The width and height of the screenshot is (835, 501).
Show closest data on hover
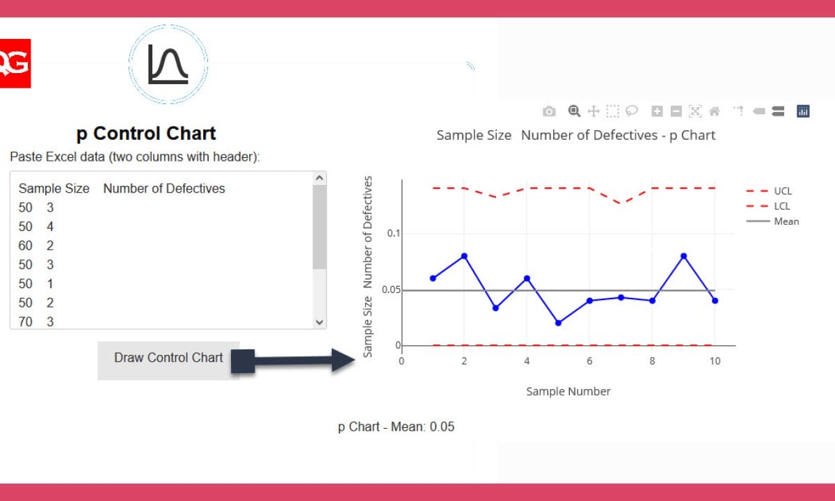pos(758,111)
